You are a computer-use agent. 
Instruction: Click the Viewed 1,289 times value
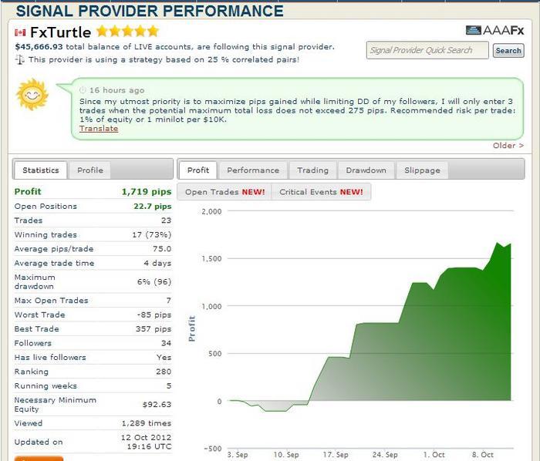click(147, 423)
